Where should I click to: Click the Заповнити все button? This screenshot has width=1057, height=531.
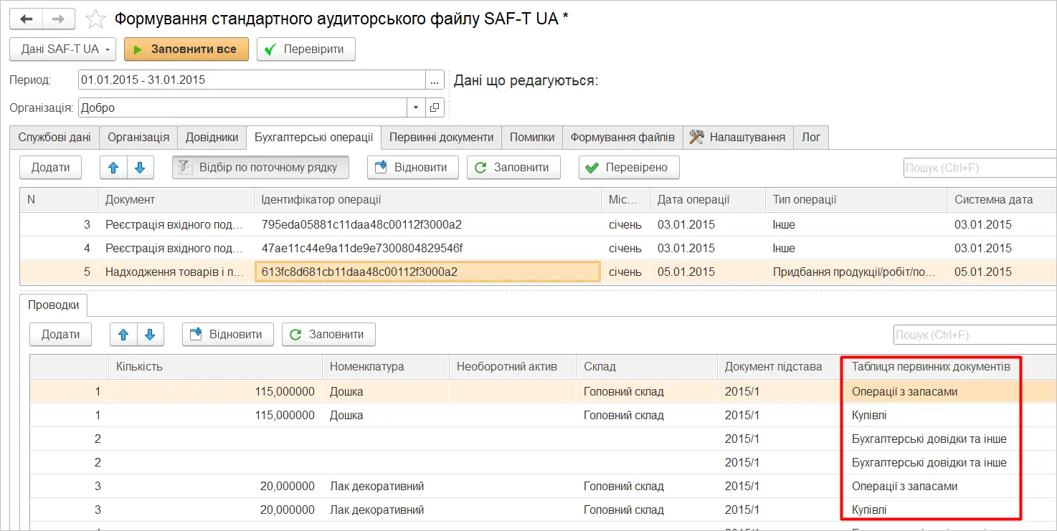coord(186,49)
